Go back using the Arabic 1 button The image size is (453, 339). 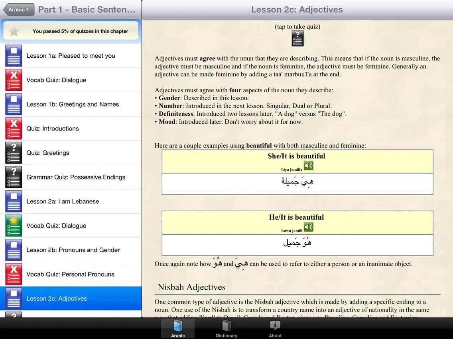click(19, 10)
